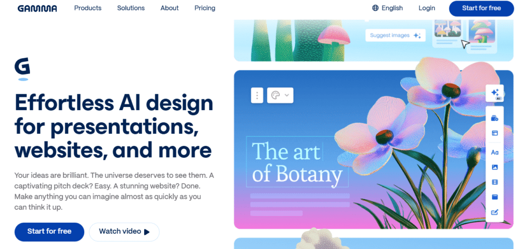Open the Solutions menu
Viewport: 520px width, 249px height.
click(131, 8)
